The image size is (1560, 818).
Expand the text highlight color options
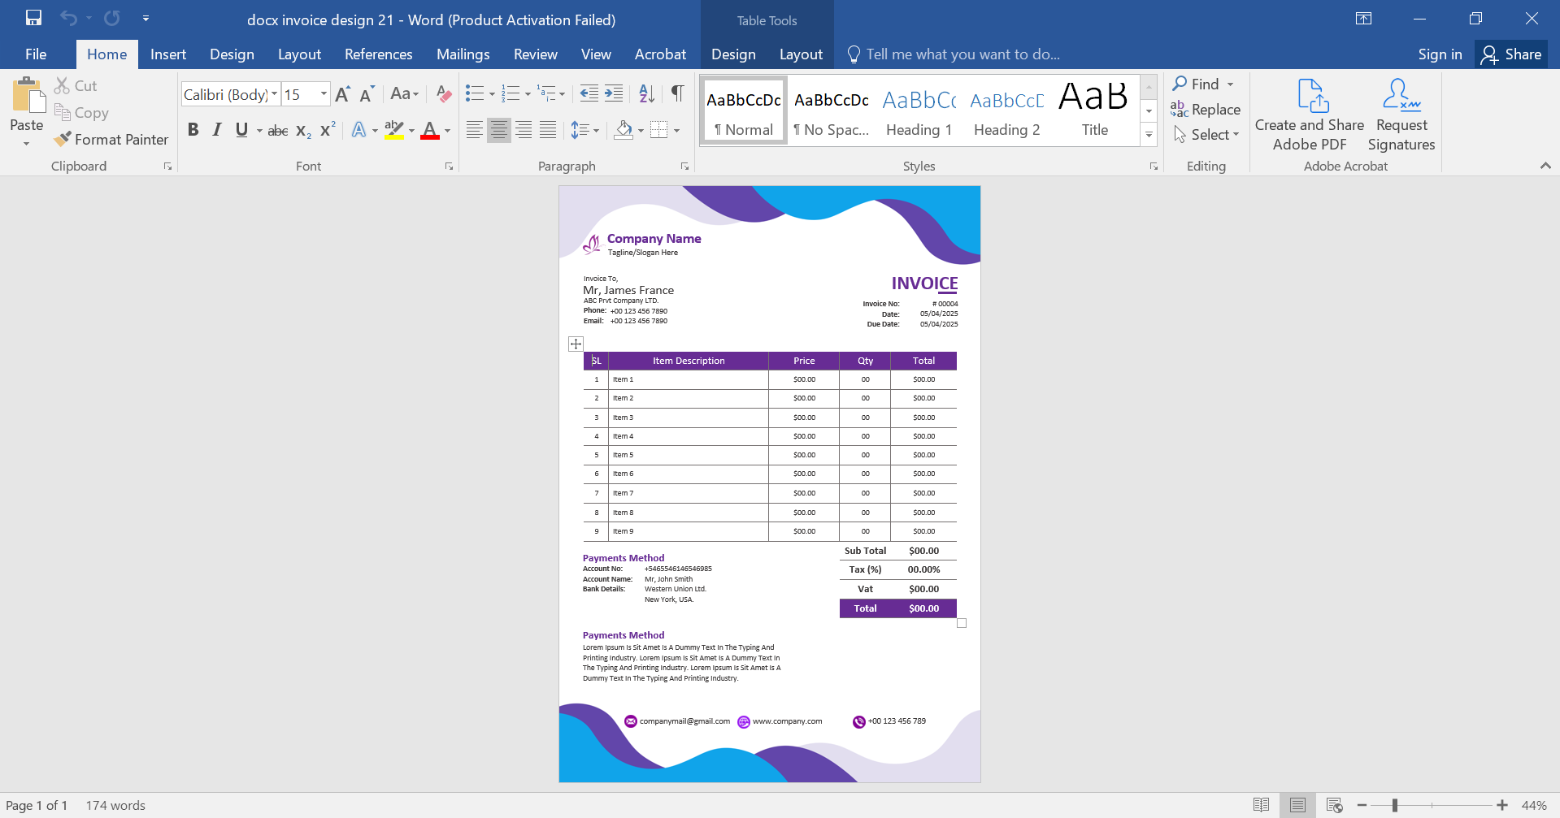[x=411, y=130]
